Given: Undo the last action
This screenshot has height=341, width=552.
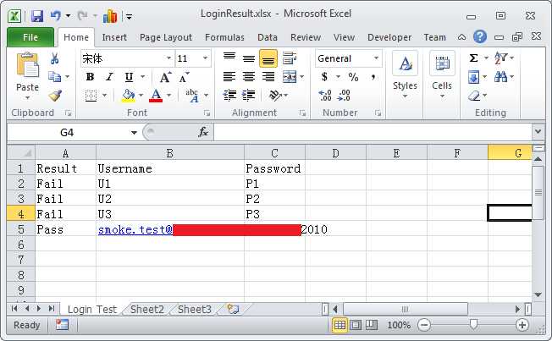Looking at the screenshot, I should pyautogui.click(x=55, y=16).
